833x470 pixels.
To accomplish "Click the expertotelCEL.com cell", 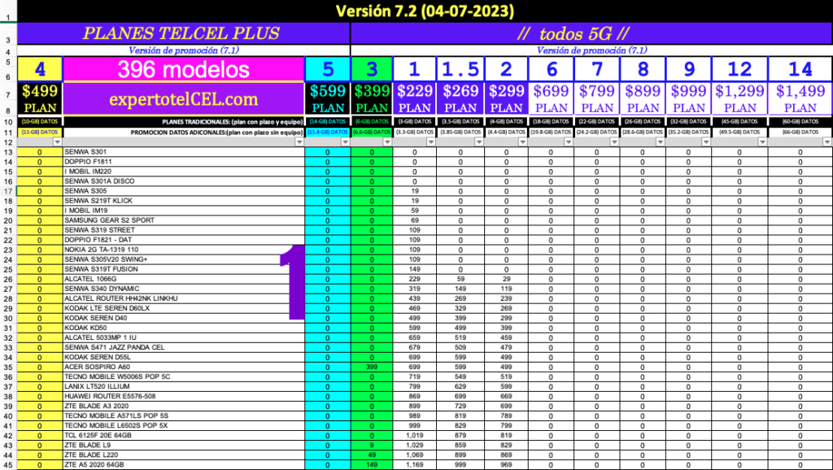I will (184, 98).
